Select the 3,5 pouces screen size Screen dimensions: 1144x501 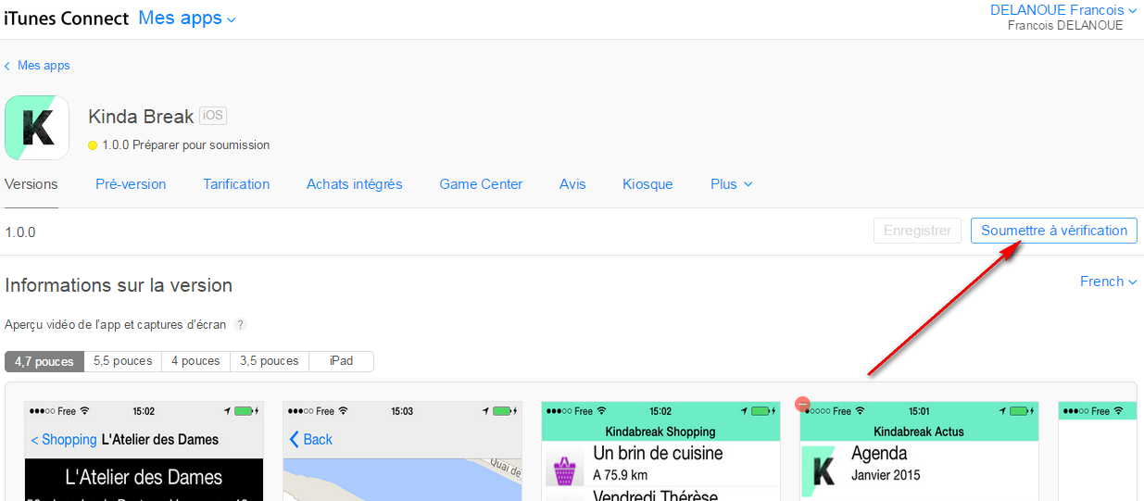(x=270, y=361)
